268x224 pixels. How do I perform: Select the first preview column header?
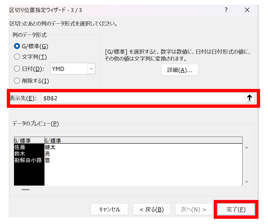click(29, 141)
